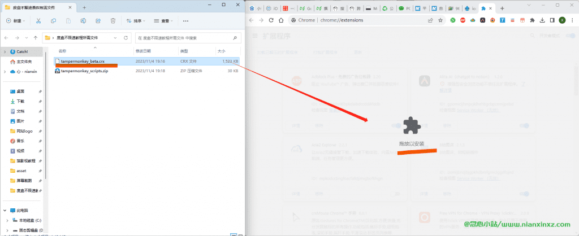Image resolution: width=579 pixels, height=236 pixels.
Task: Collapse the 此电脑 tree node
Action: tap(5, 211)
